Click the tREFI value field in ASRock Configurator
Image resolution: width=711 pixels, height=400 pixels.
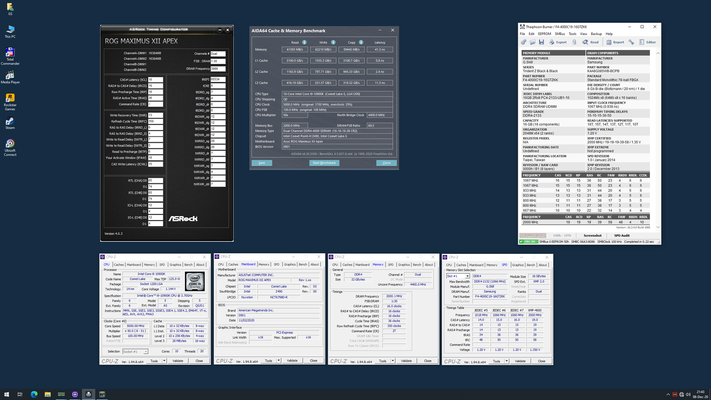(x=218, y=79)
